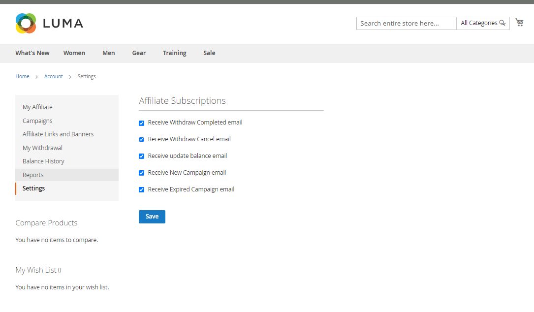Open the Women menu
This screenshot has width=534, height=312.
click(74, 53)
